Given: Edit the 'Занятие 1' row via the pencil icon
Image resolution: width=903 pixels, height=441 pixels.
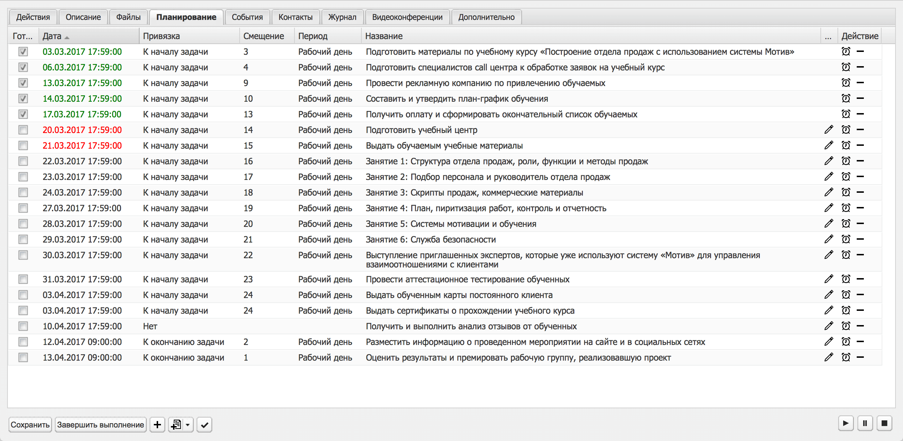Looking at the screenshot, I should pyautogui.click(x=829, y=161).
